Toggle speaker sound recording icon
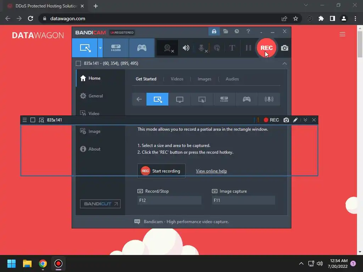Screen dimensions: 363x272 point(186,48)
